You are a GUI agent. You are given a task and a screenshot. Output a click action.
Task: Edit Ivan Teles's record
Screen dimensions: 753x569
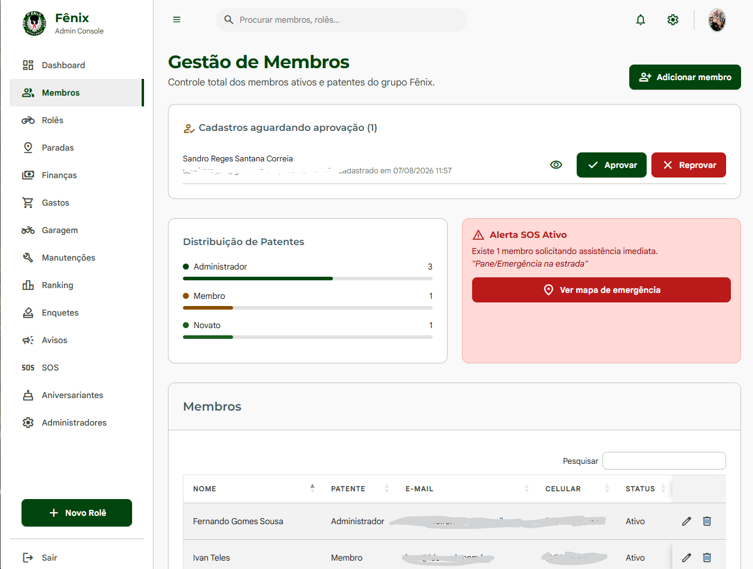(687, 558)
